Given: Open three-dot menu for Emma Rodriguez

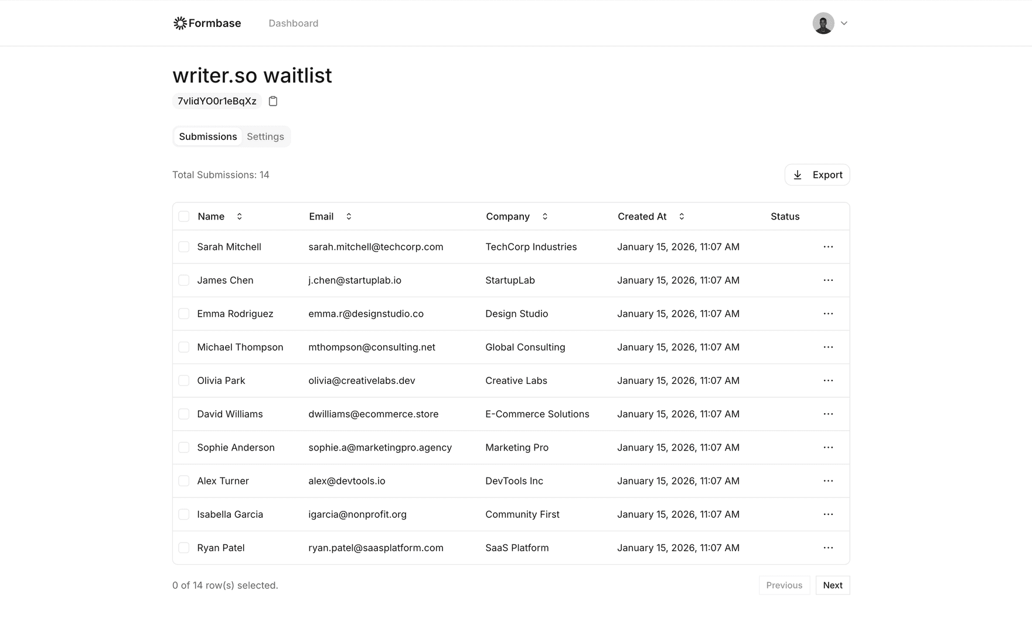Looking at the screenshot, I should tap(827, 314).
